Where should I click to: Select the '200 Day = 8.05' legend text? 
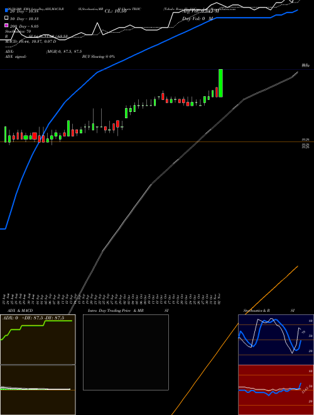click(x=24, y=26)
